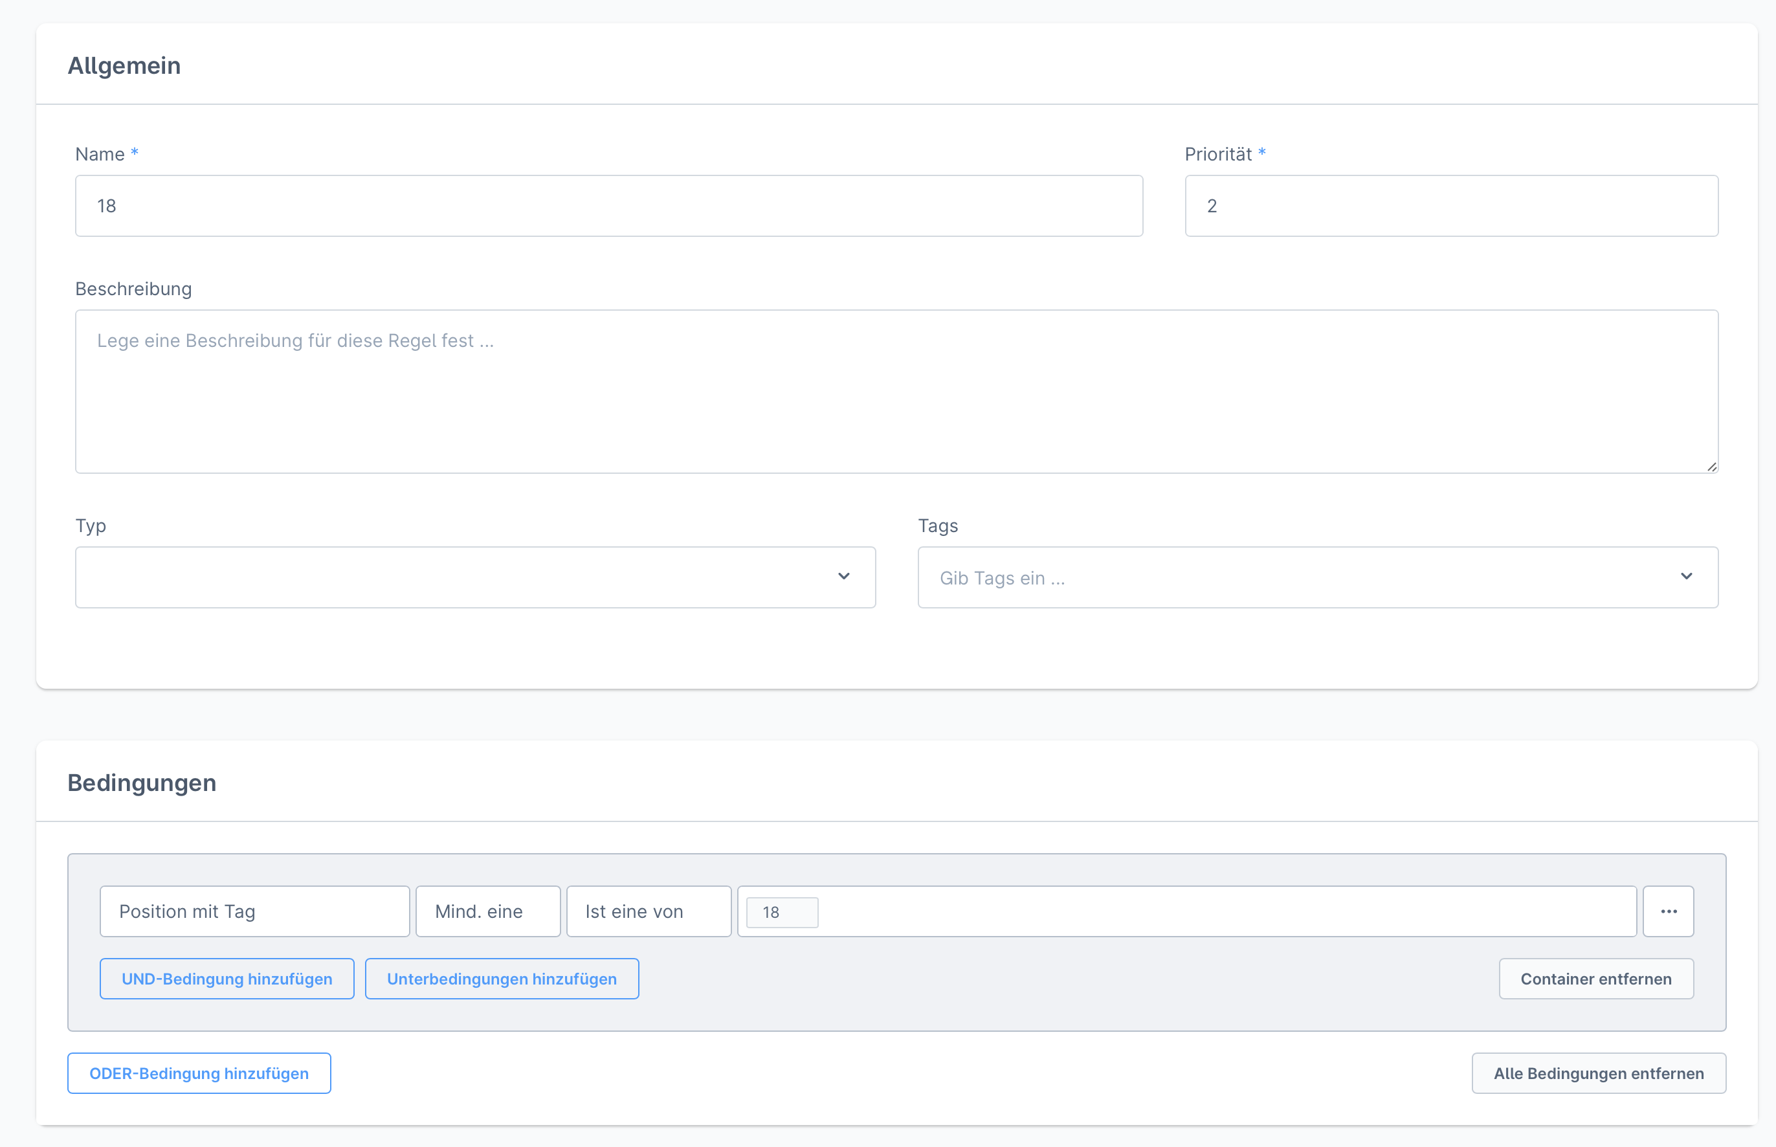This screenshot has width=1776, height=1147.
Task: Click the 'Beschreibung' field label
Action: click(133, 289)
